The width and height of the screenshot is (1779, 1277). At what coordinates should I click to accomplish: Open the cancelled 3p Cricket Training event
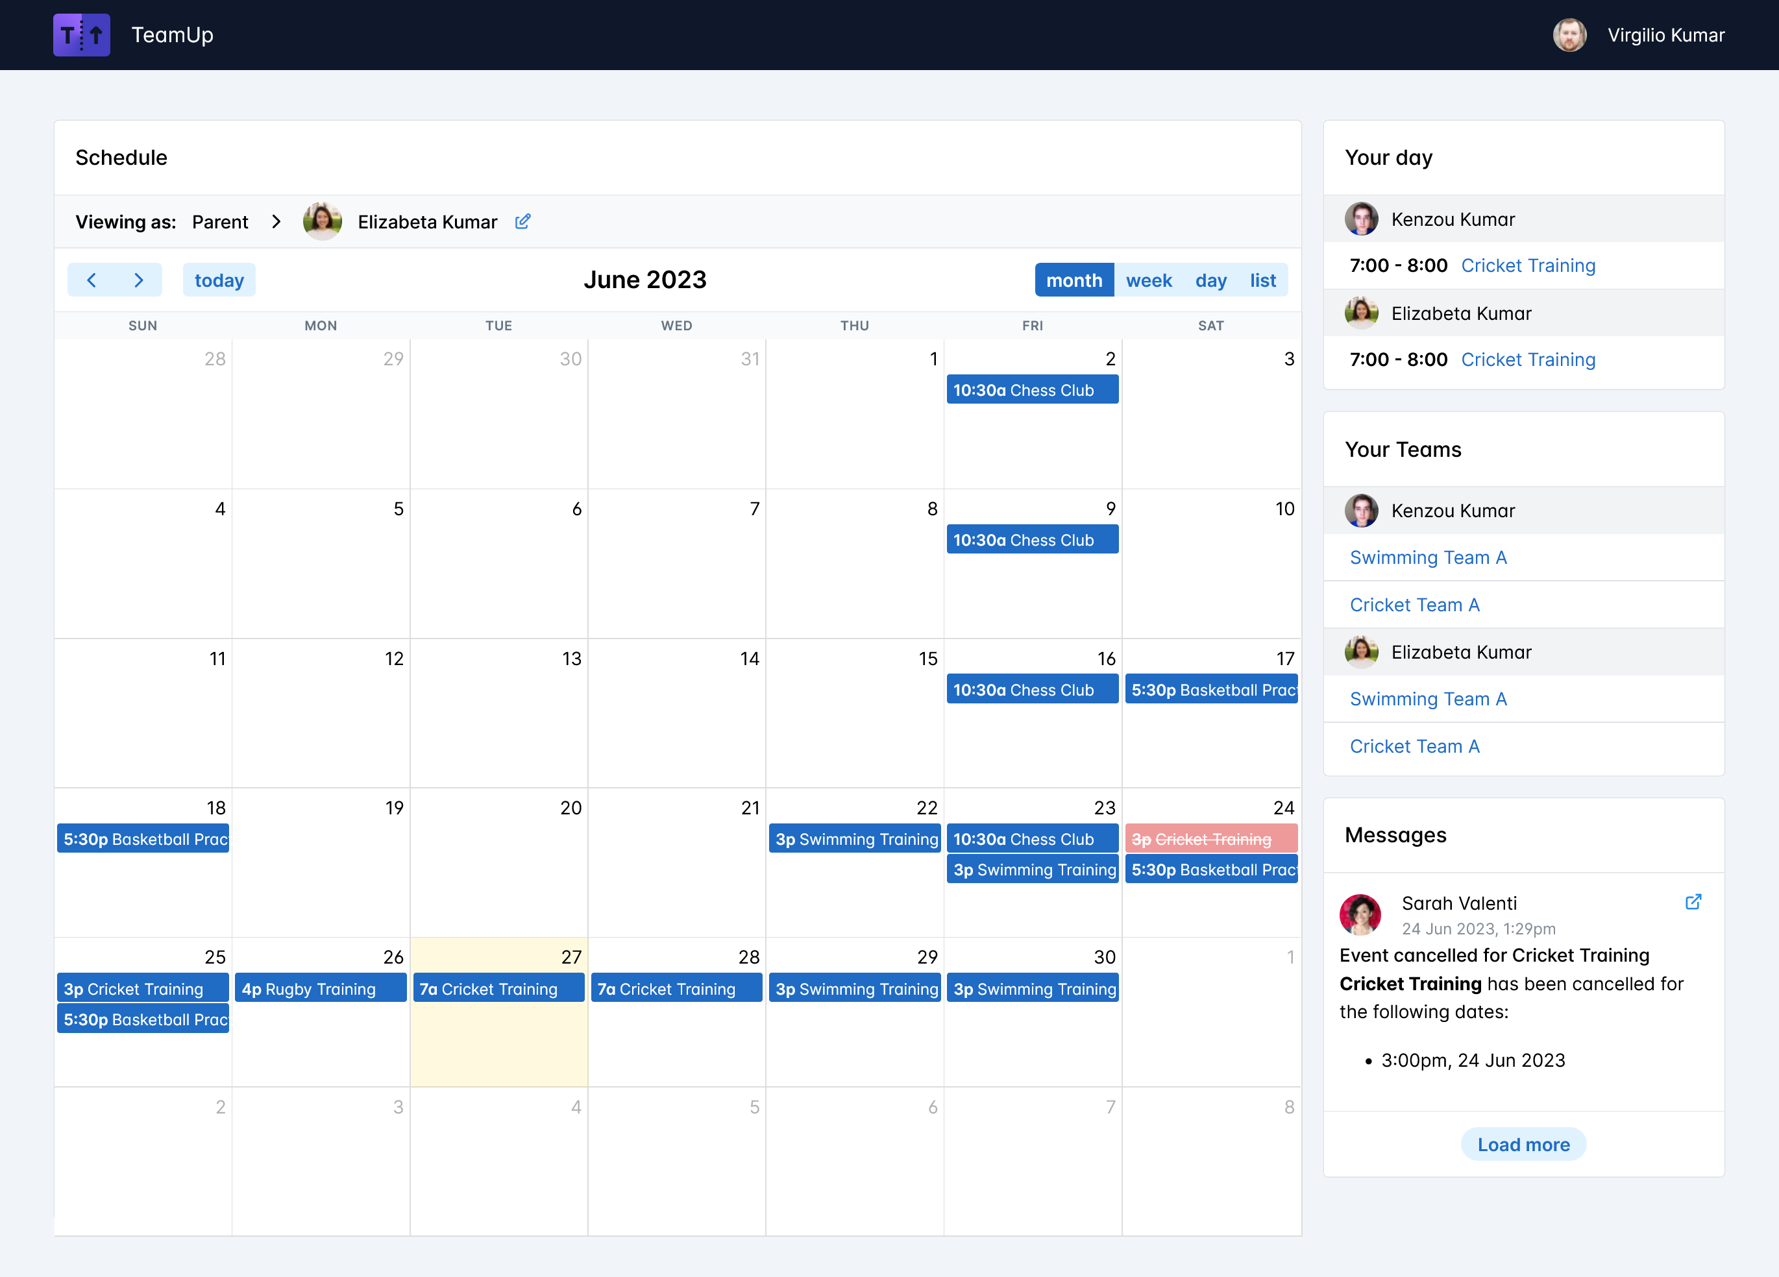pos(1210,839)
